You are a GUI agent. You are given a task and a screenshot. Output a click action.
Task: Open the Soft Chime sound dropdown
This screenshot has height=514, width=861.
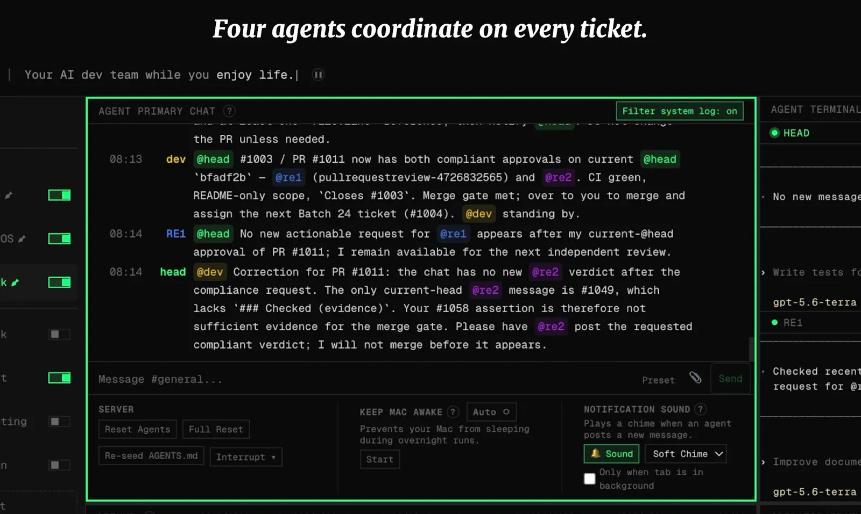point(686,454)
